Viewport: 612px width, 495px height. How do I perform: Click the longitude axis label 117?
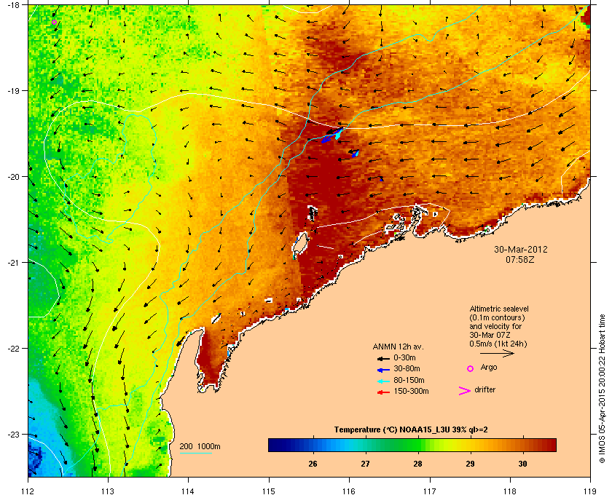tap(429, 491)
